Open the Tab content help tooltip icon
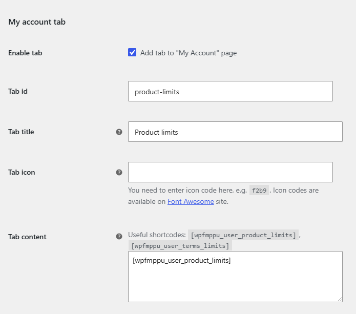This screenshot has width=356, height=314. click(119, 236)
